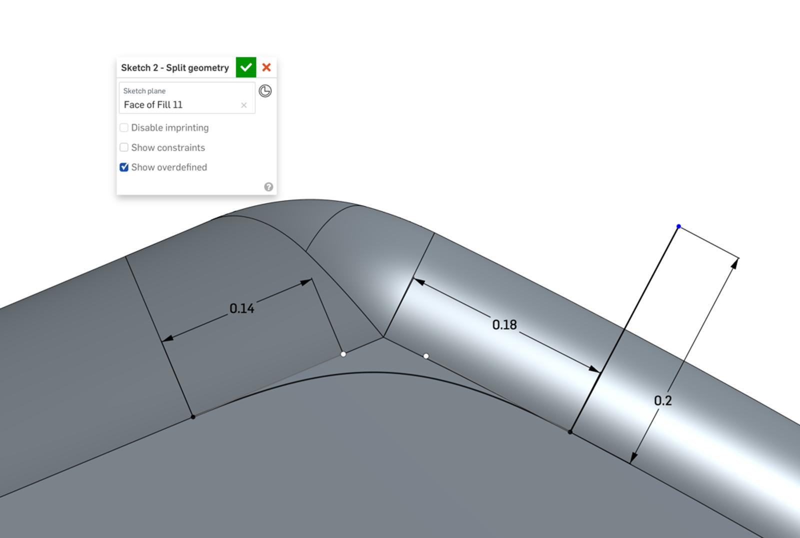The image size is (800, 538).
Task: Select the white sketch point right of the corner
Action: click(x=426, y=356)
